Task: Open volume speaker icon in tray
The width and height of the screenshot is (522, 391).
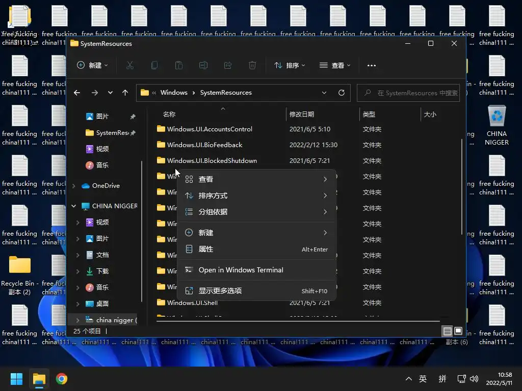Action: (x=474, y=379)
